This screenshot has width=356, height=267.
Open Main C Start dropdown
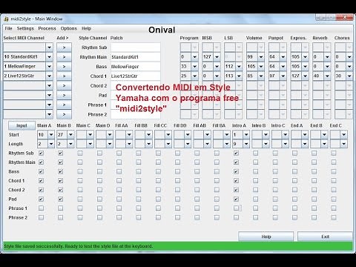pos(90,135)
